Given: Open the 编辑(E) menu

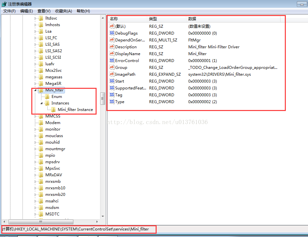Looking at the screenshot, I should pyautogui.click(x=26, y=11).
